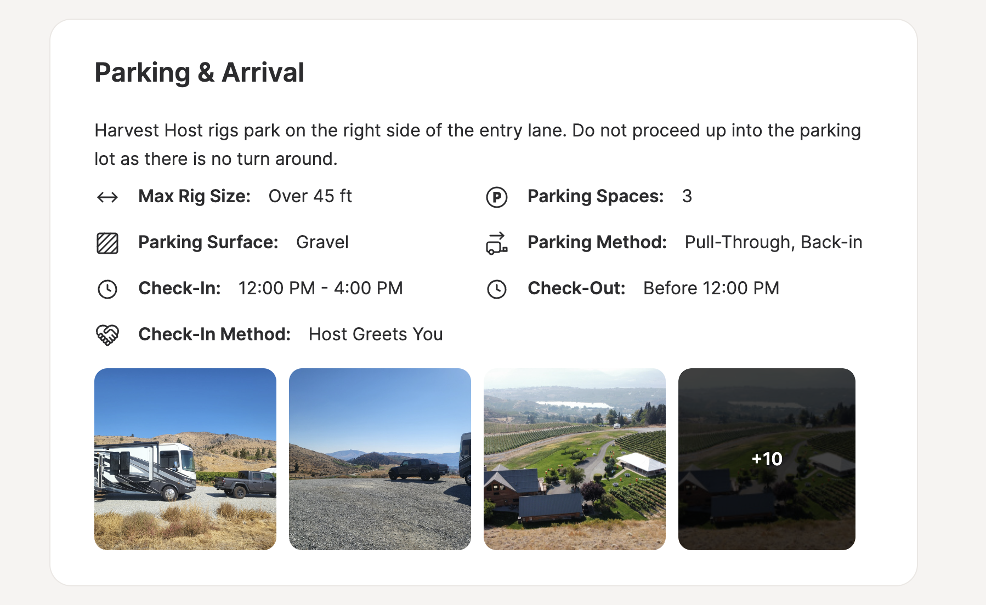Click the Host Greets You text
Image resolution: width=986 pixels, height=605 pixels.
coord(376,334)
